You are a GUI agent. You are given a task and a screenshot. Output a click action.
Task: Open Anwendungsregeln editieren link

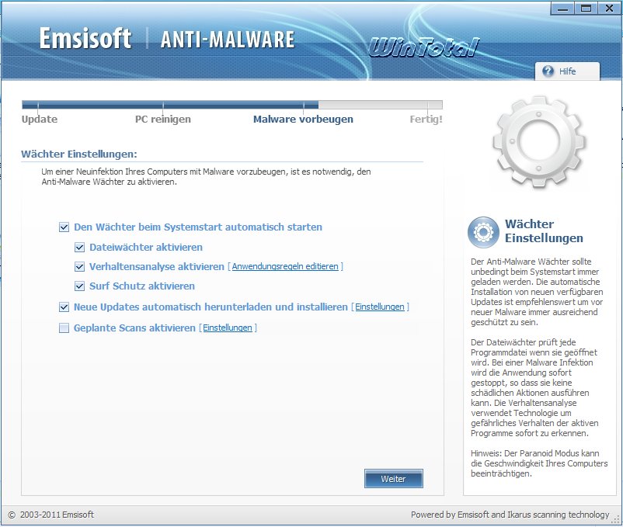pos(285,266)
